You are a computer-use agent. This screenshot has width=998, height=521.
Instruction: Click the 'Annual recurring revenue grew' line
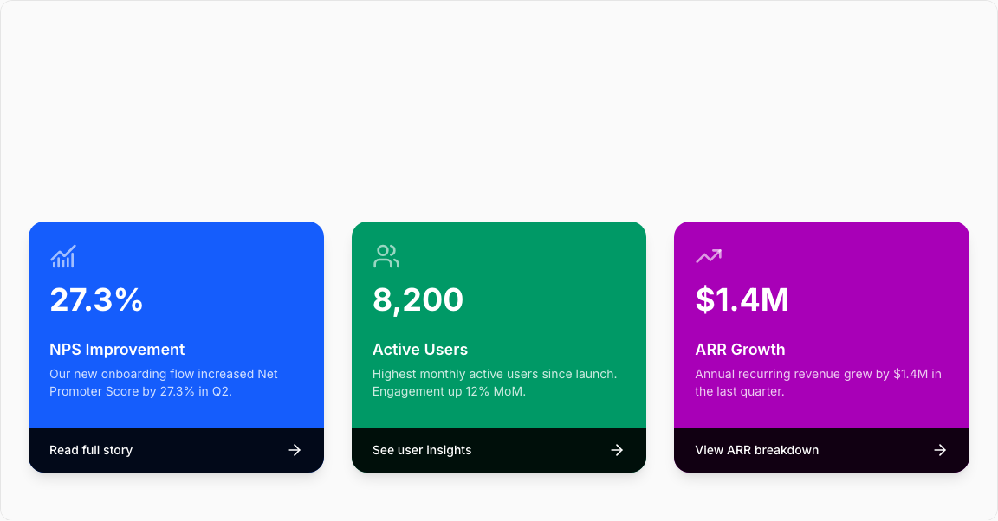click(818, 374)
